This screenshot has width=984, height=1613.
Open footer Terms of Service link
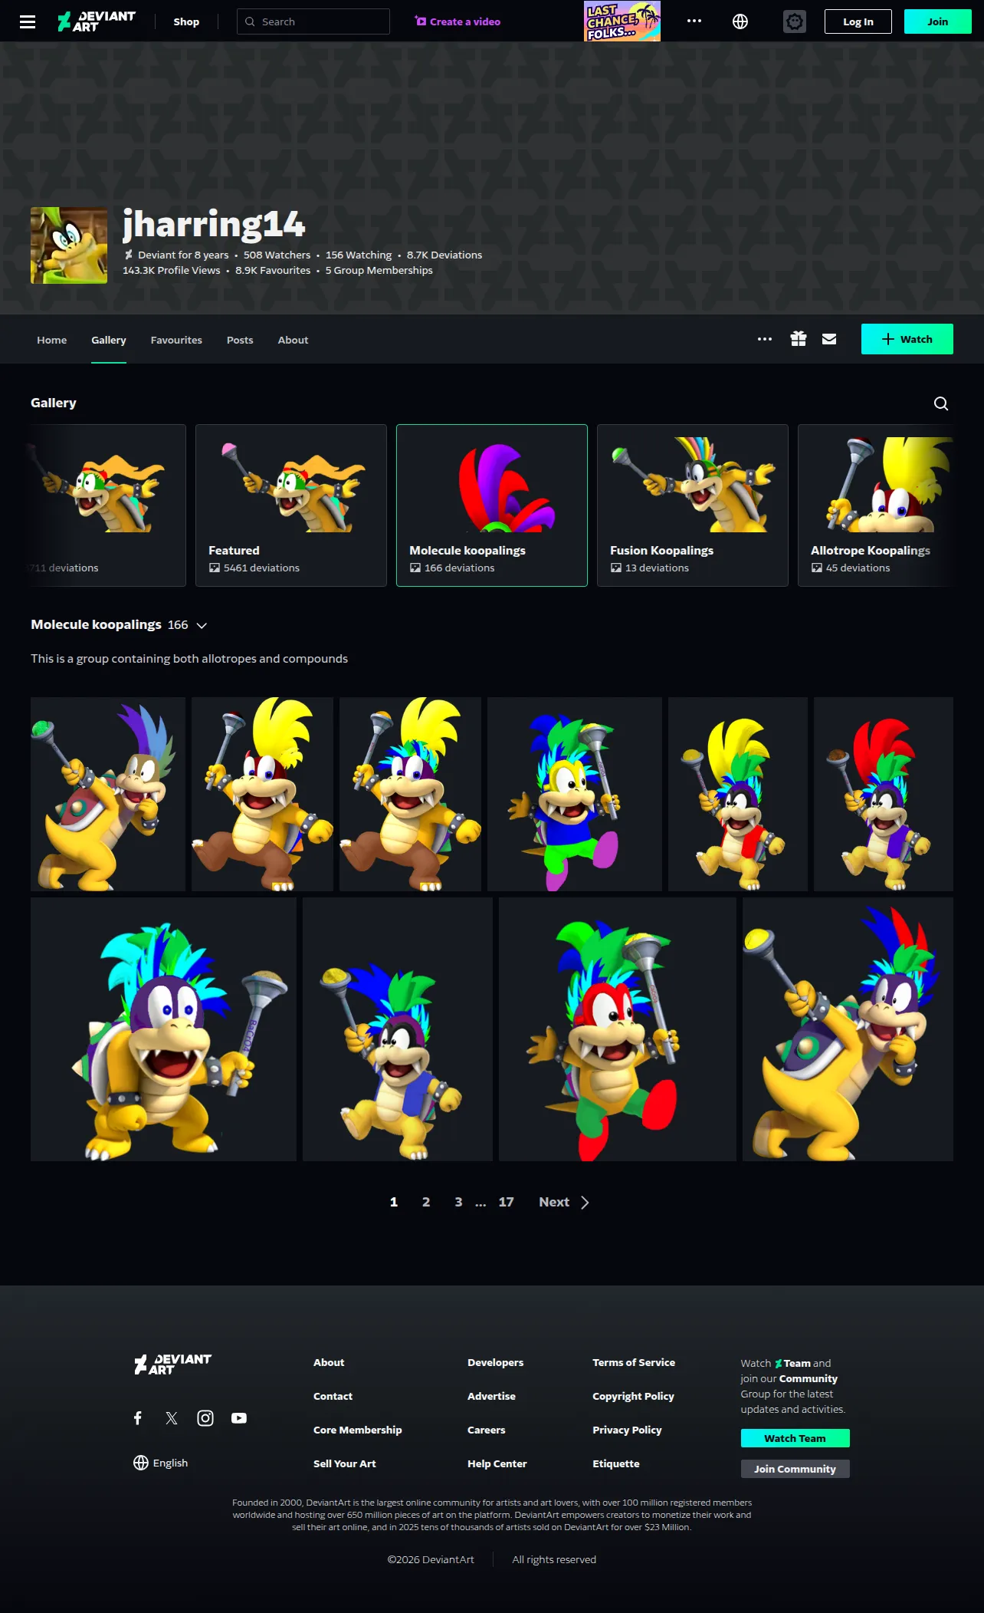(634, 1362)
